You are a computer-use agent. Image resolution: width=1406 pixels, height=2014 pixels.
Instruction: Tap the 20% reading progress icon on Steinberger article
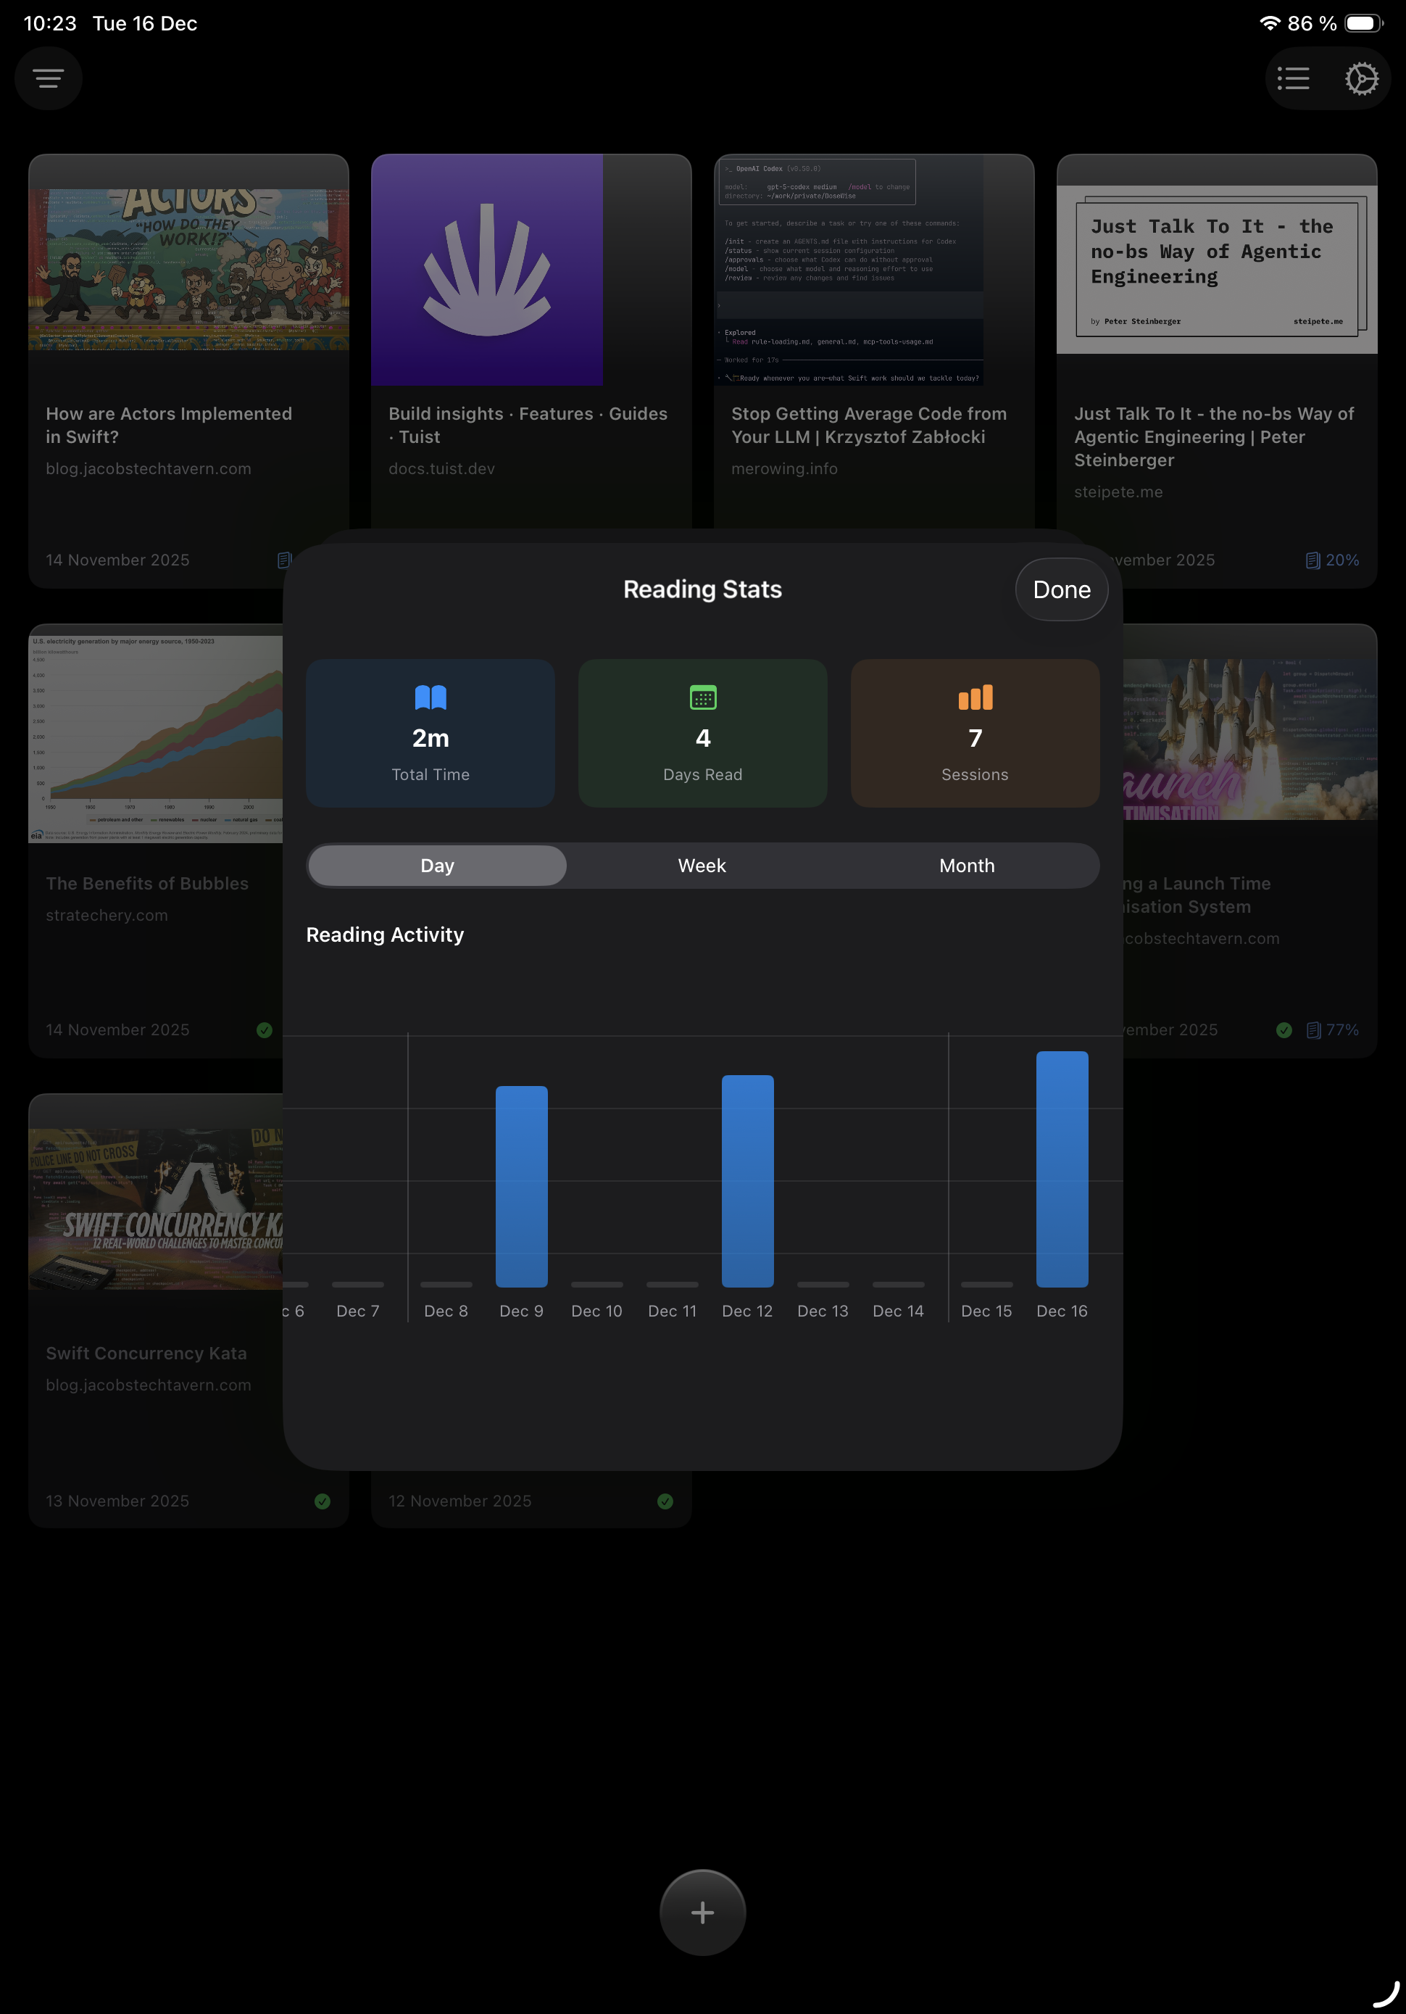[1313, 559]
